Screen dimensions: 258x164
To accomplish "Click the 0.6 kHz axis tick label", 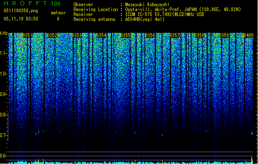I will (3, 156).
